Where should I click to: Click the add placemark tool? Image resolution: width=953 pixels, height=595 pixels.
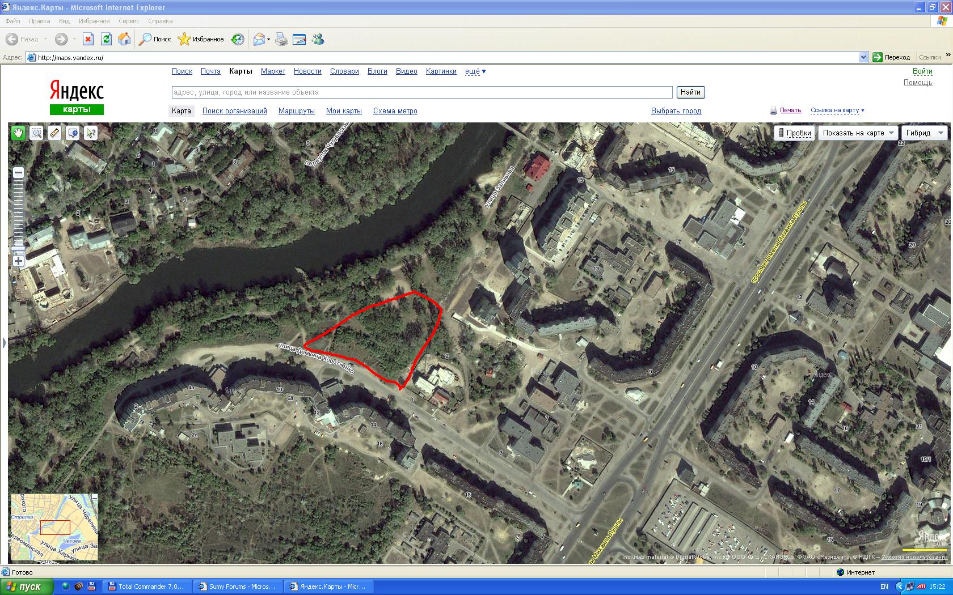pos(73,133)
